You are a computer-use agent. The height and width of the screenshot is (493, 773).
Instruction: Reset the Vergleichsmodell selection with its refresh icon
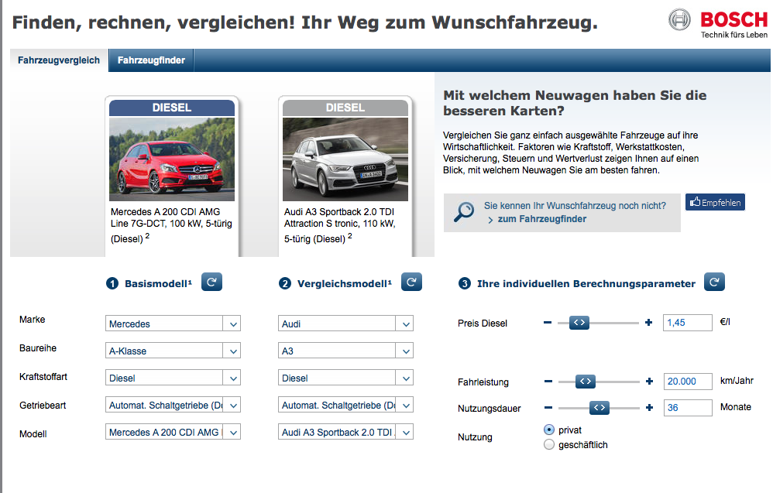coord(411,282)
